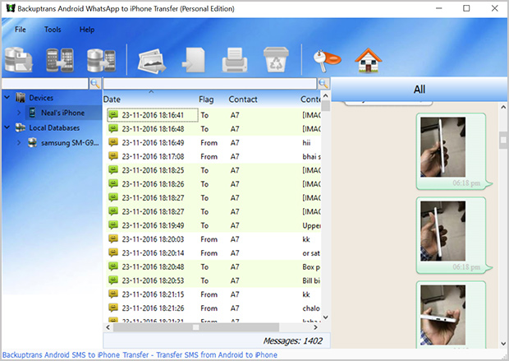Click the printer icon in toolbar

(x=232, y=61)
